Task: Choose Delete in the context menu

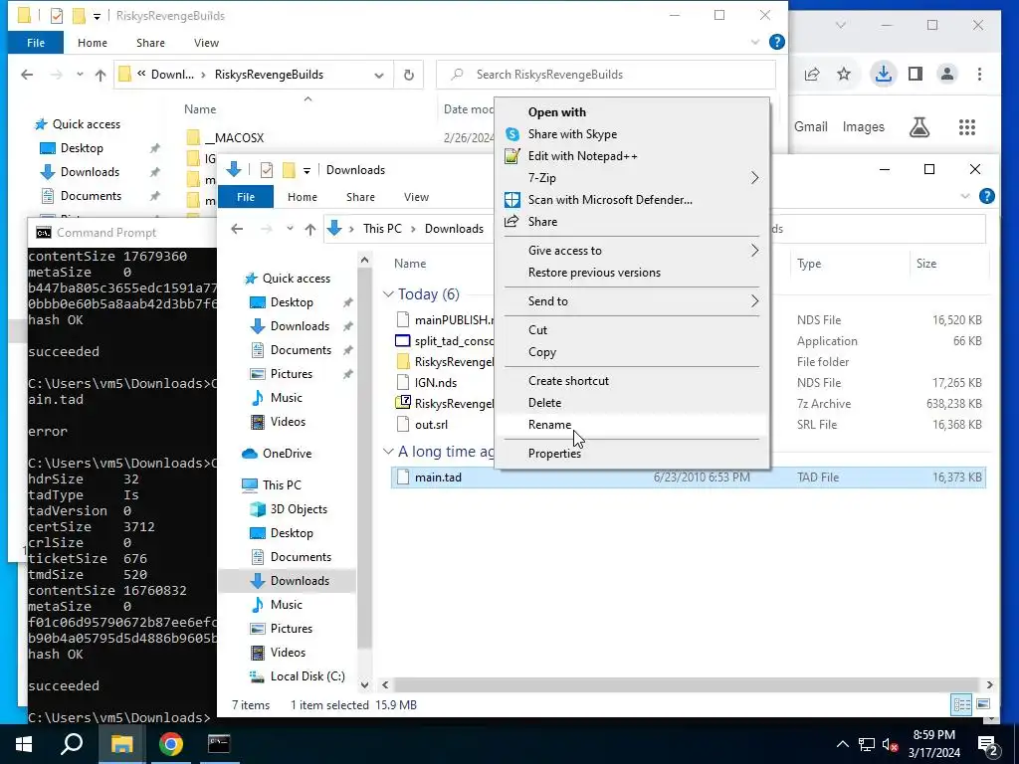Action: tap(544, 403)
